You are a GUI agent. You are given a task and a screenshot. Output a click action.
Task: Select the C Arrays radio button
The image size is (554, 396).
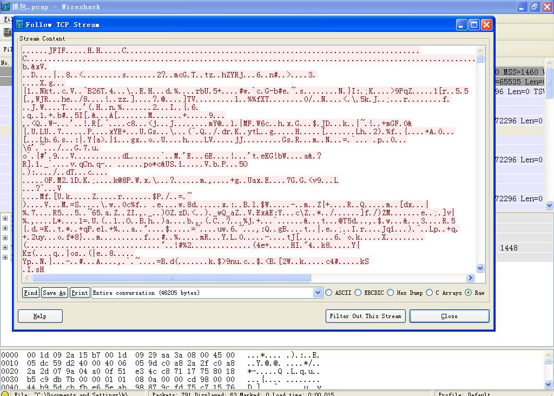tap(429, 293)
